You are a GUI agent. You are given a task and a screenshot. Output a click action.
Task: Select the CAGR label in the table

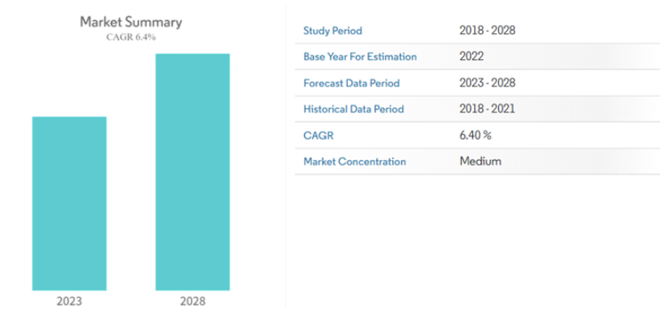pyautogui.click(x=318, y=136)
